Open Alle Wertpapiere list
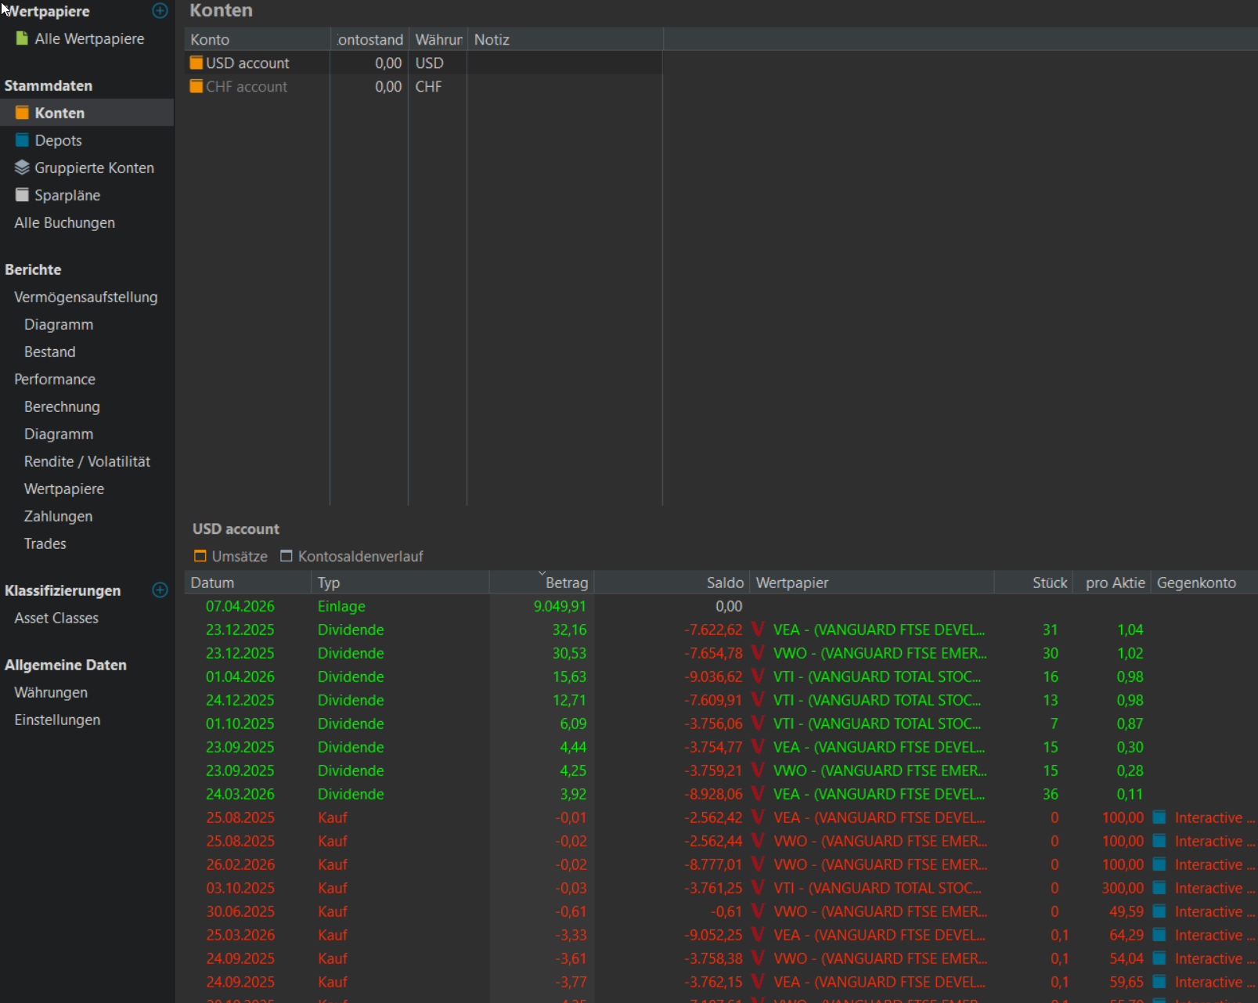Screen dimensions: 1258x1003 [x=88, y=38]
